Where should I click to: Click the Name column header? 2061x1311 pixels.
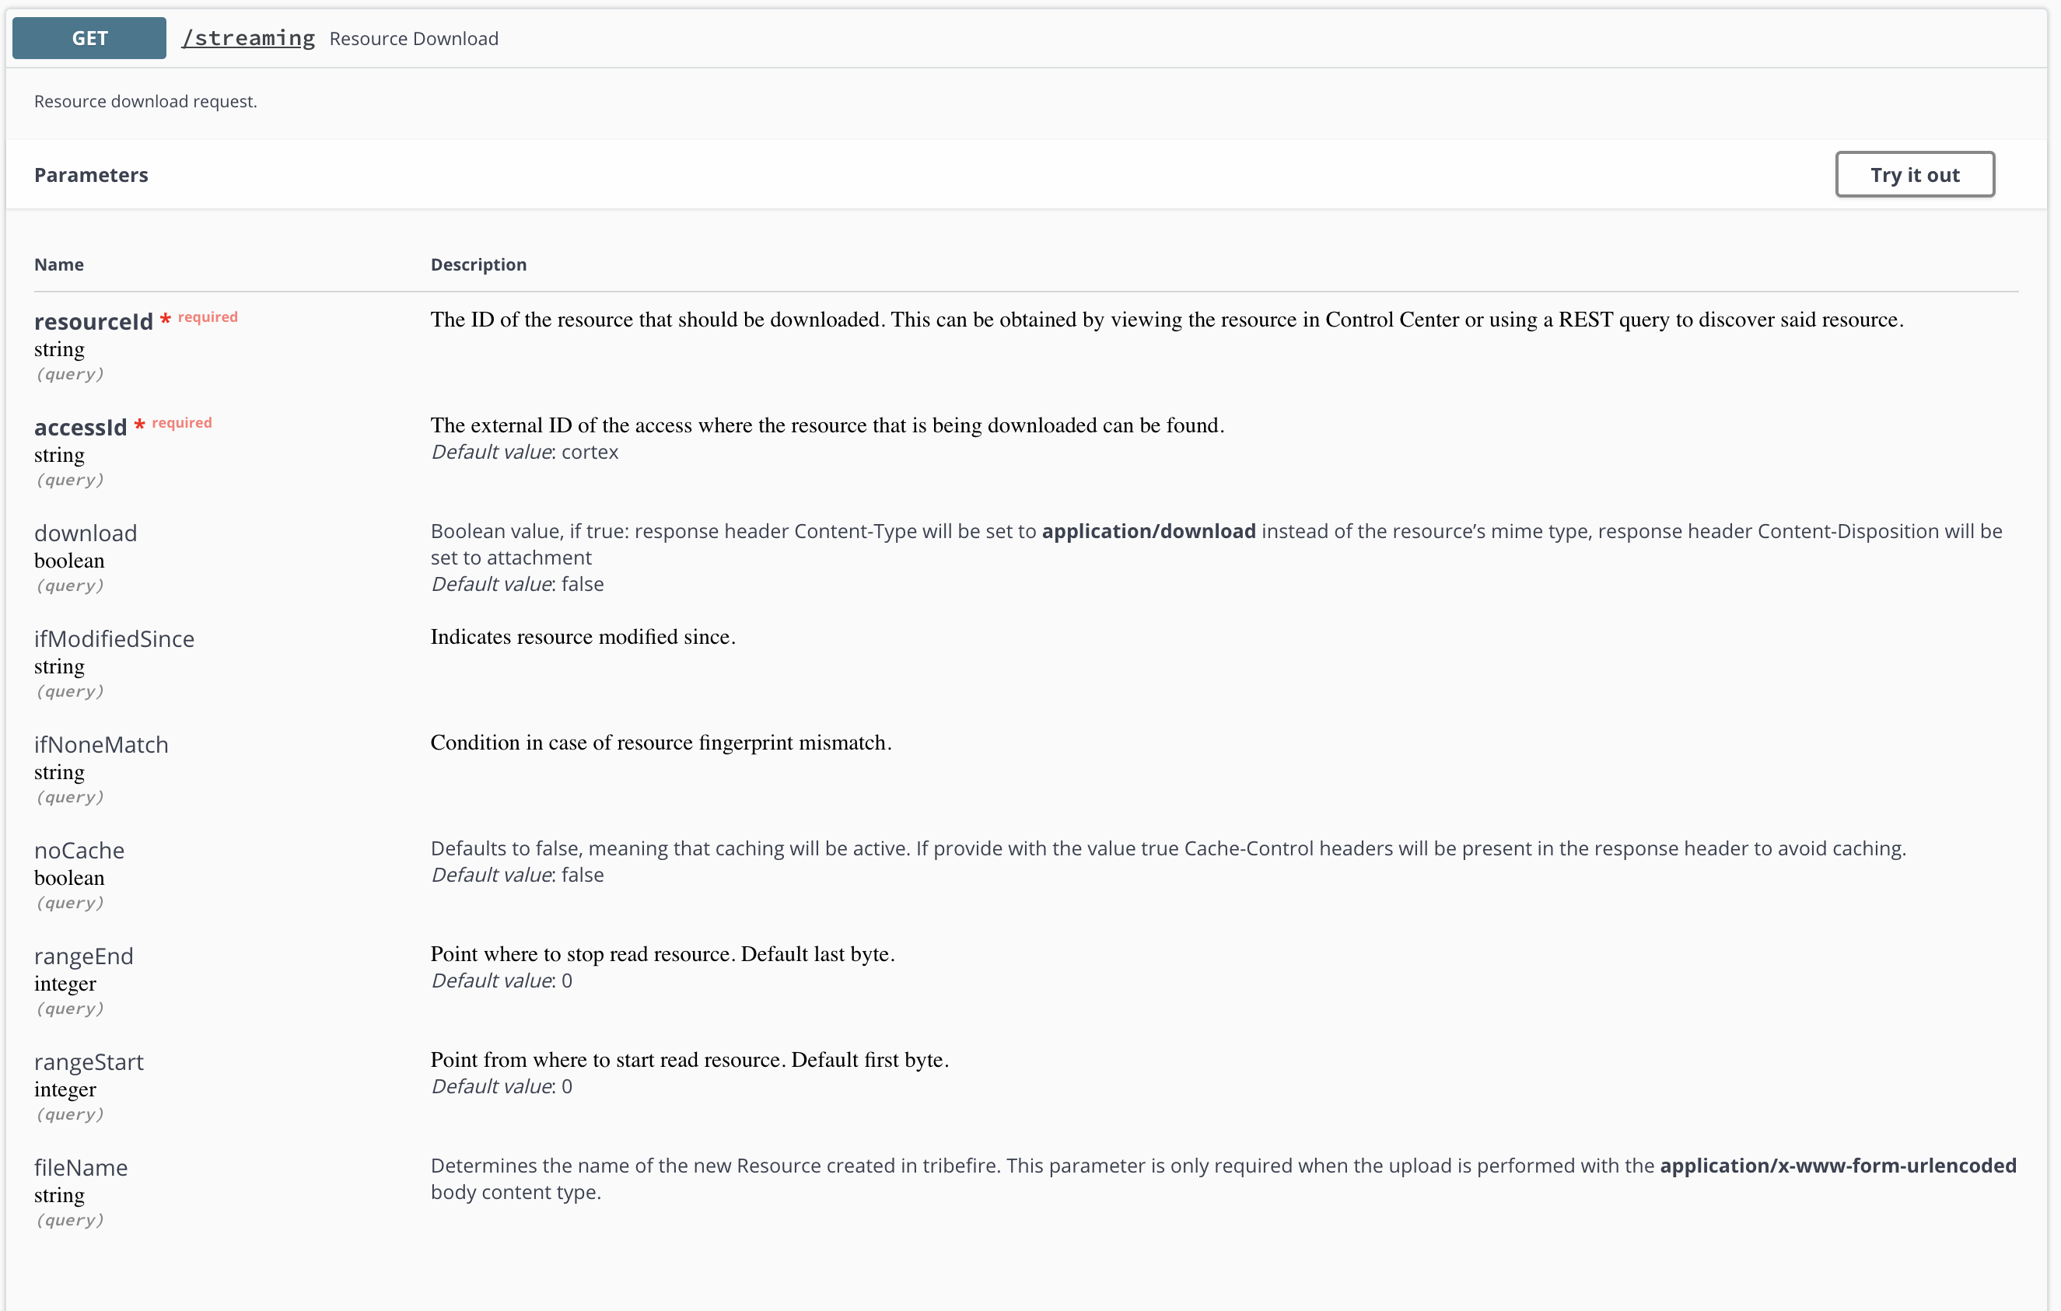[x=59, y=264]
